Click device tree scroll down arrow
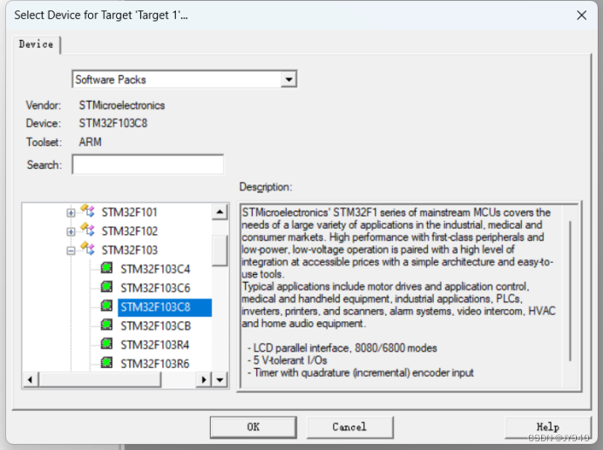Viewport: 603px width, 450px height. point(220,380)
